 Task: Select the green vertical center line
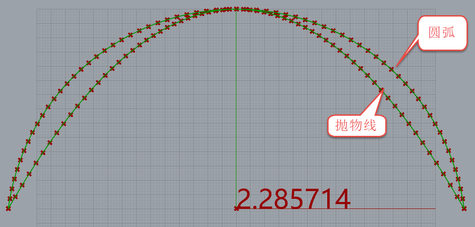(236, 109)
